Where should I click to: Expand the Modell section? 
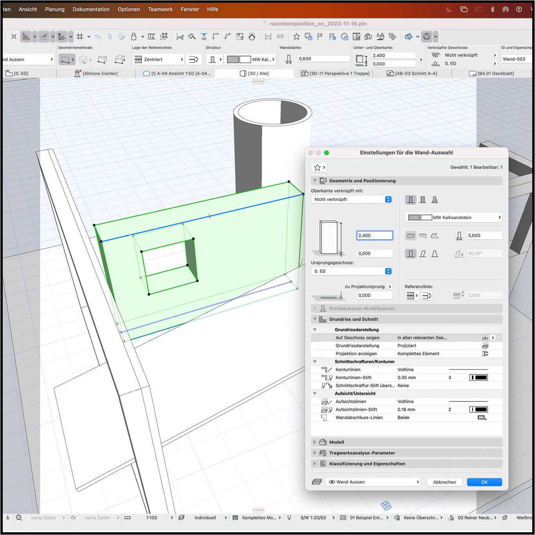(315, 442)
